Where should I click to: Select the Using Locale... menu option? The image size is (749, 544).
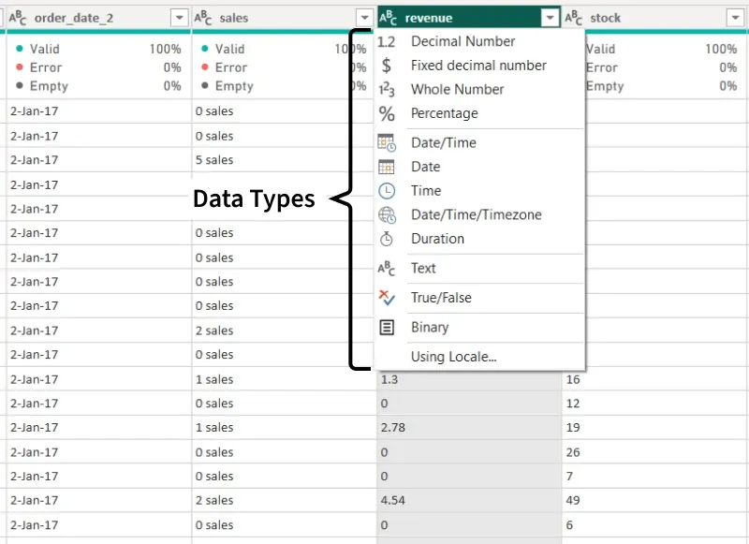pyautogui.click(x=453, y=357)
